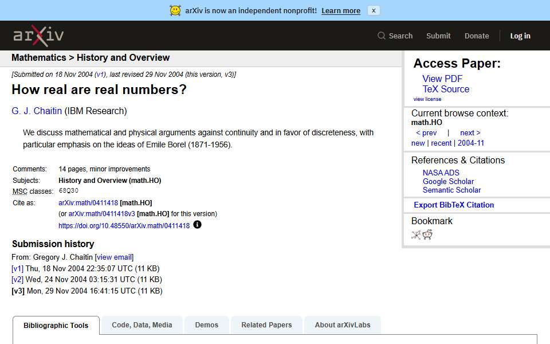Screen dimensions: 550x344
Task: Open the Donate page
Action: click(x=476, y=36)
